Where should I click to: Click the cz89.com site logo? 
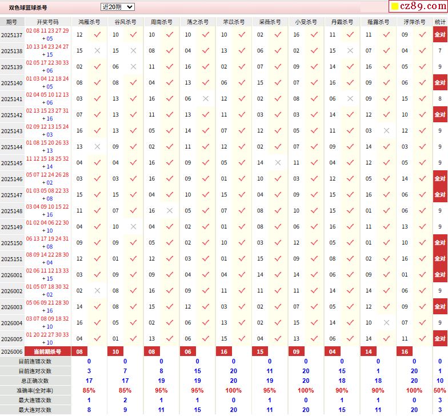coord(417,7)
